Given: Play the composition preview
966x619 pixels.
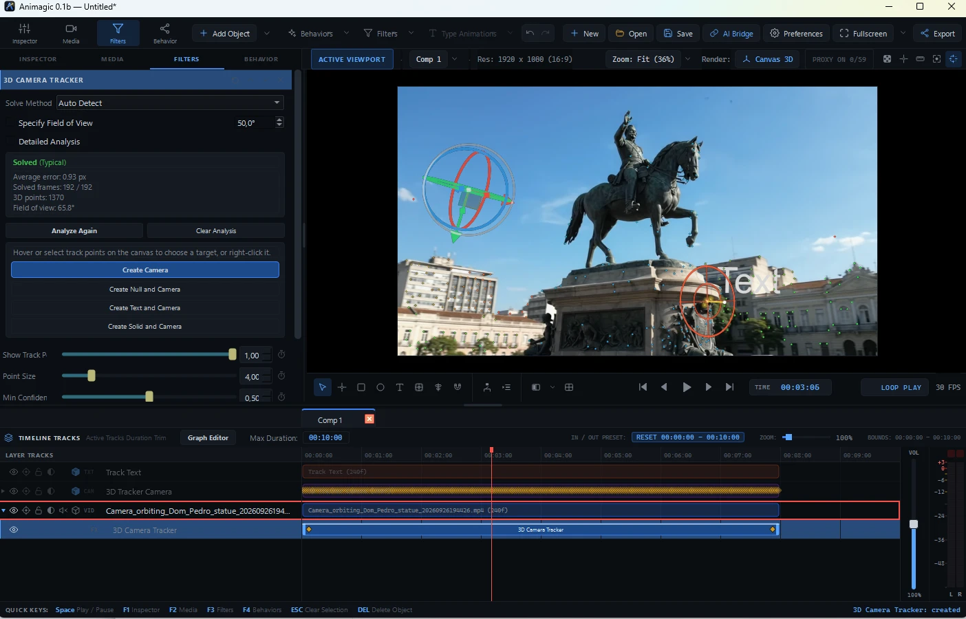Looking at the screenshot, I should click(687, 387).
